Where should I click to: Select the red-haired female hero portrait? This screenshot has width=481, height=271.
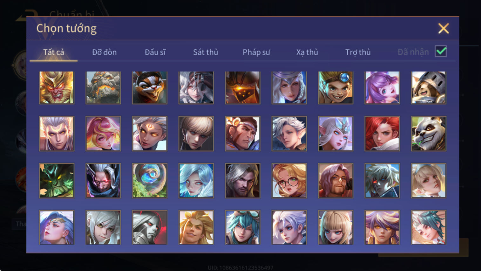point(382,134)
